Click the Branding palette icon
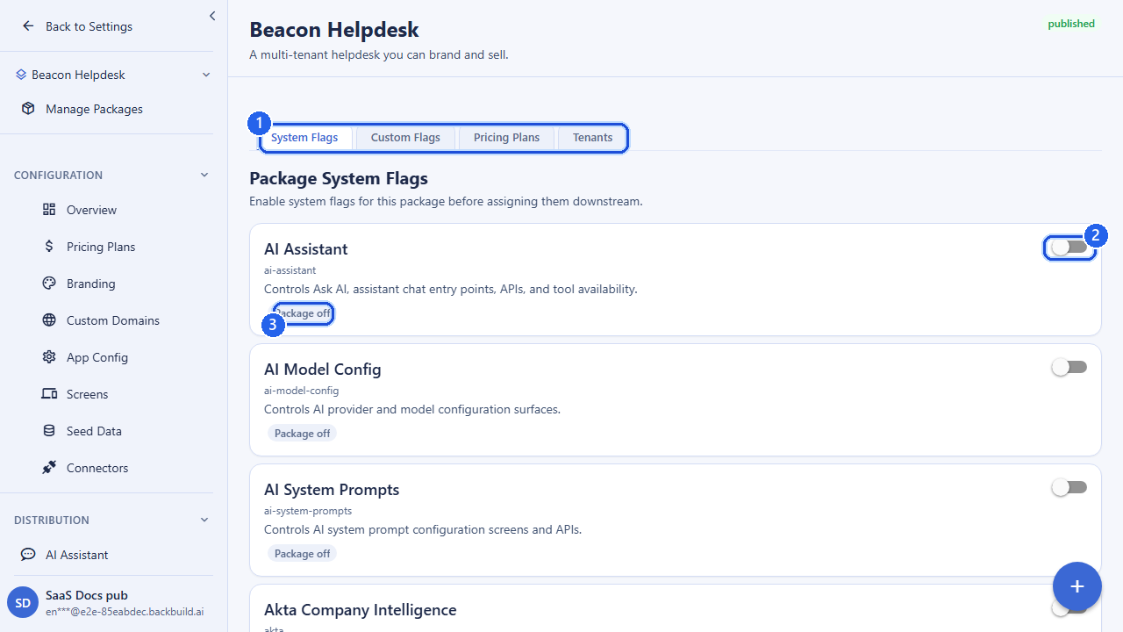The height and width of the screenshot is (632, 1123). (x=49, y=284)
